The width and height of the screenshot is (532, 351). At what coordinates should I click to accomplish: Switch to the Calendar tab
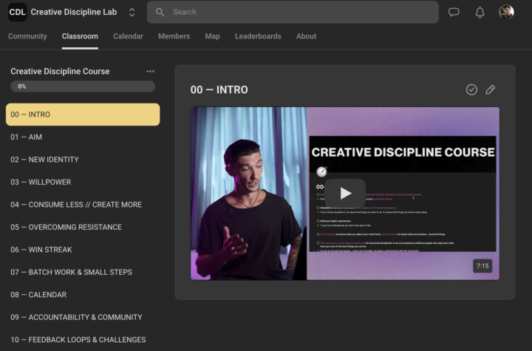click(x=128, y=36)
